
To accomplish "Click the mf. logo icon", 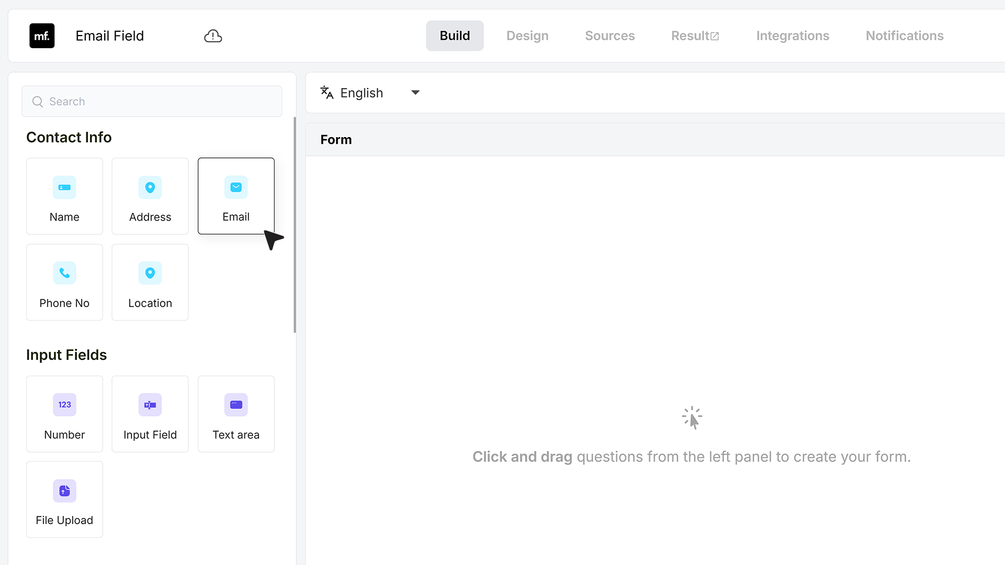I will pos(42,36).
